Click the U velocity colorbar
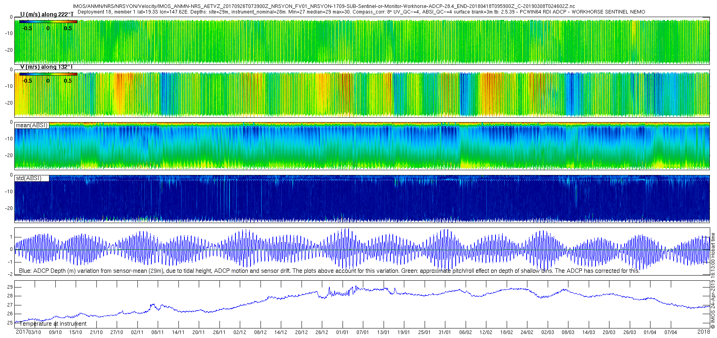The height and width of the screenshot is (338, 717). tap(48, 22)
